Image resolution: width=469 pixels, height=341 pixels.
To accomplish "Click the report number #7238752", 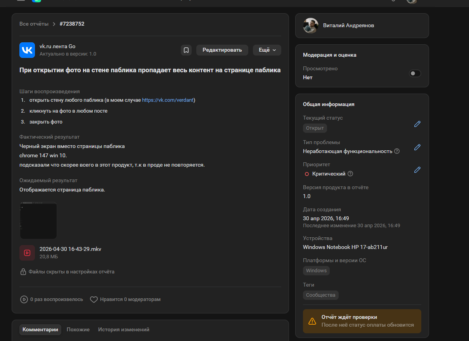I will [x=72, y=24].
